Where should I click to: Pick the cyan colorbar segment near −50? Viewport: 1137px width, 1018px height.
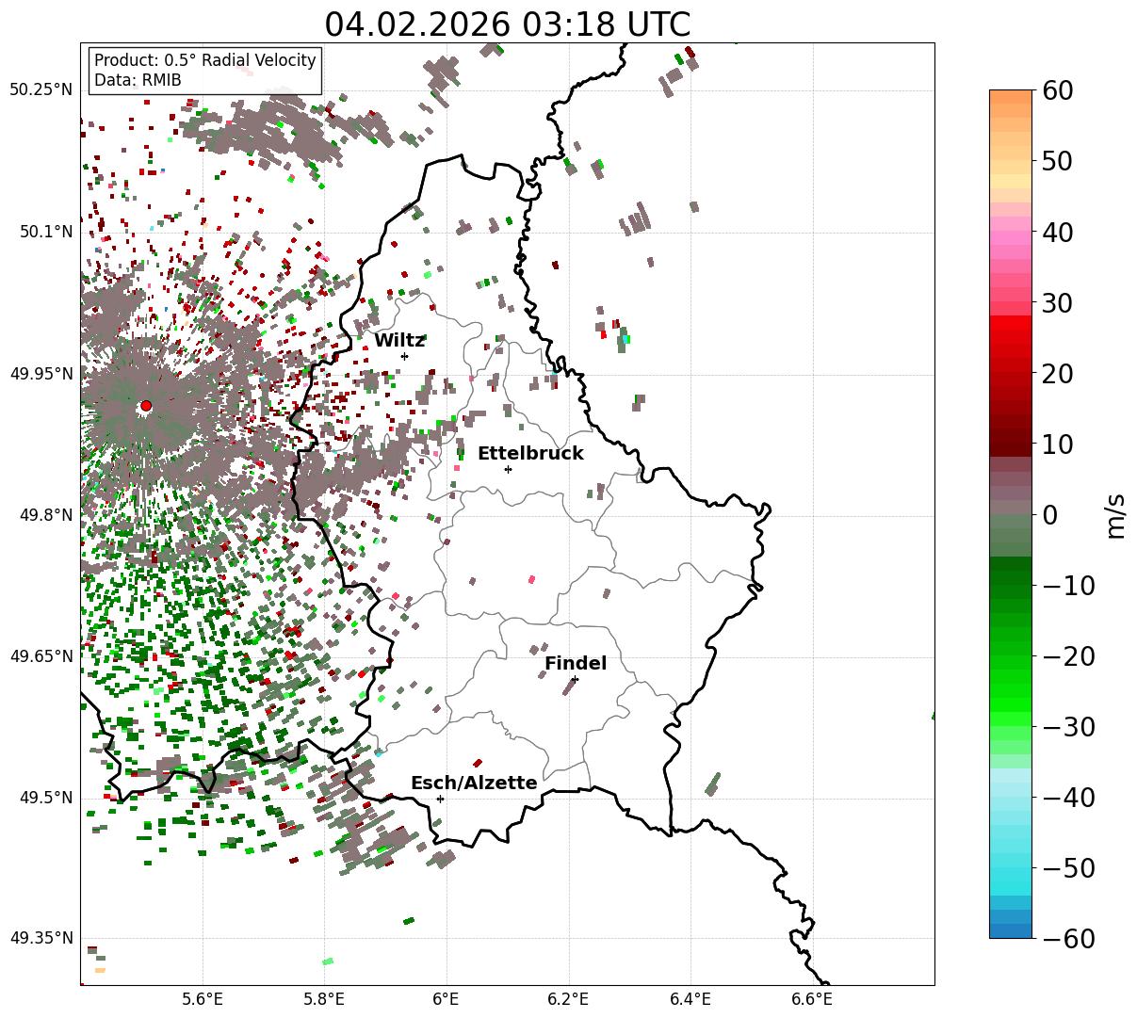pos(1011,867)
